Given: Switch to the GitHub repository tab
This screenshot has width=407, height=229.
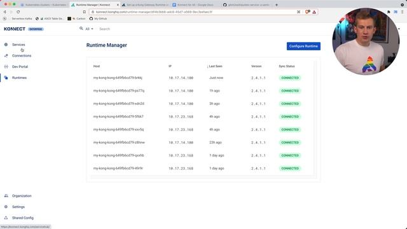Looking at the screenshot, I should click(246, 4).
